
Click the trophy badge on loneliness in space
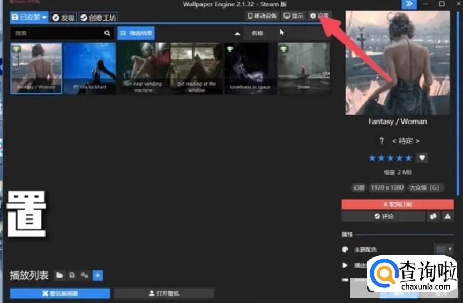[x=230, y=49]
